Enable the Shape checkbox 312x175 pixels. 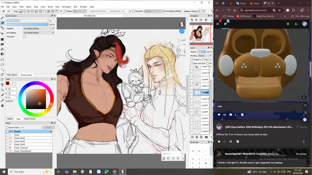point(65,11)
